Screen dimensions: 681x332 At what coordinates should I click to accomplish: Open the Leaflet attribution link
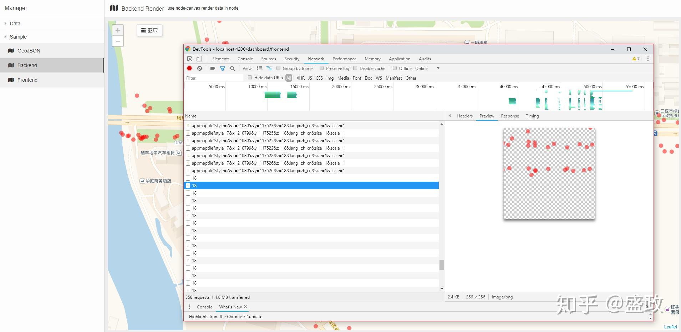[670, 327]
